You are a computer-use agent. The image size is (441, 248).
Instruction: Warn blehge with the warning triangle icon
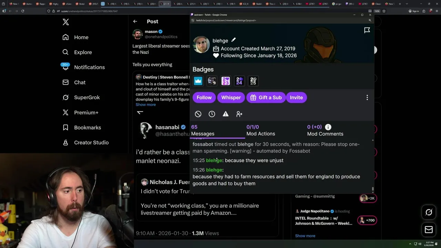coord(226,114)
